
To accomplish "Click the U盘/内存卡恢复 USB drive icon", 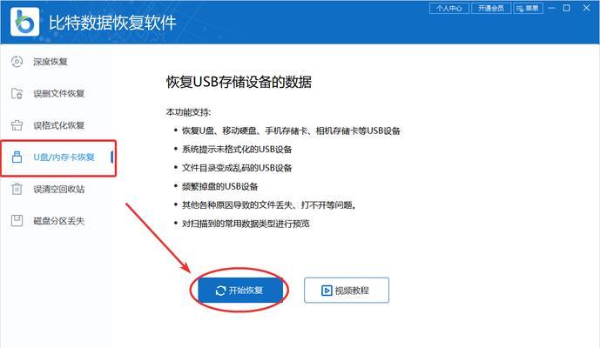I will click(x=17, y=157).
